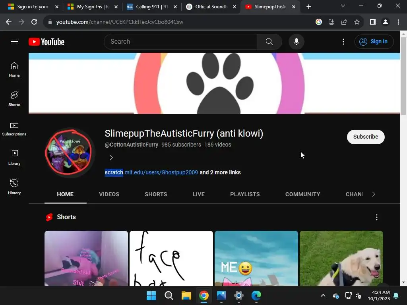Show hidden system tray icons

pyautogui.click(x=323, y=295)
